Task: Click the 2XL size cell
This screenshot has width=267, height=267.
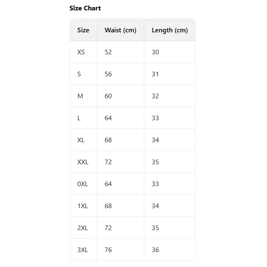Action: pos(83,228)
